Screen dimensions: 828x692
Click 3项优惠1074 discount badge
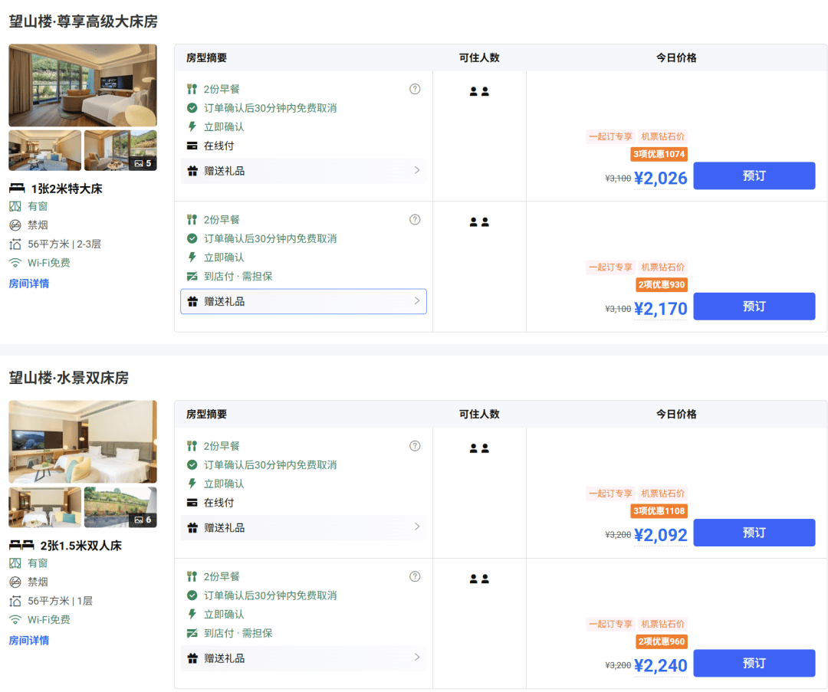click(659, 154)
